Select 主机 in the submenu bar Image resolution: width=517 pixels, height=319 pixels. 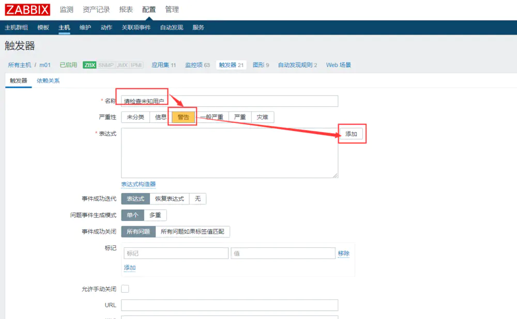point(64,27)
